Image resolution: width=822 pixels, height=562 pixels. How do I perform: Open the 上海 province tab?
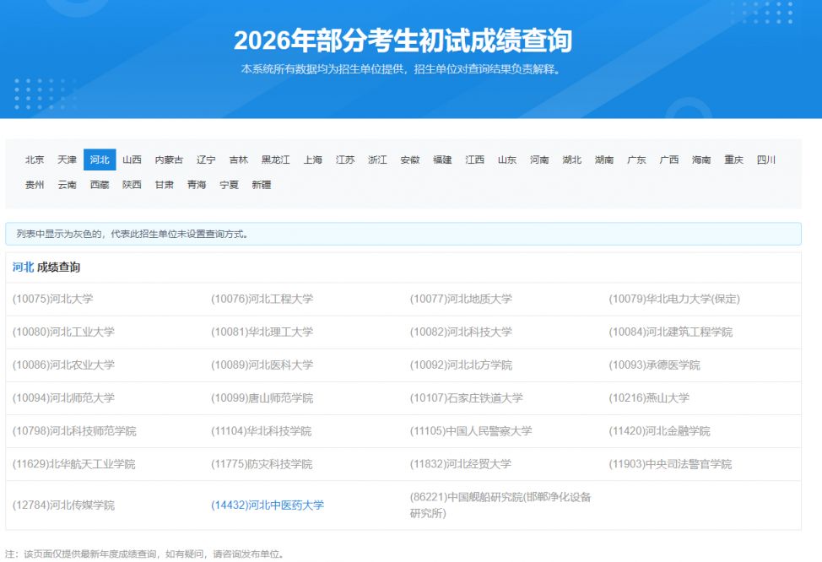313,159
